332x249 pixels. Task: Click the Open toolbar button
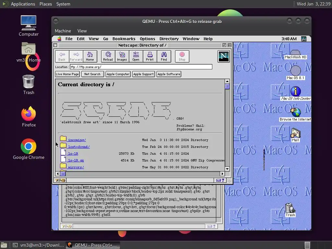136,56
